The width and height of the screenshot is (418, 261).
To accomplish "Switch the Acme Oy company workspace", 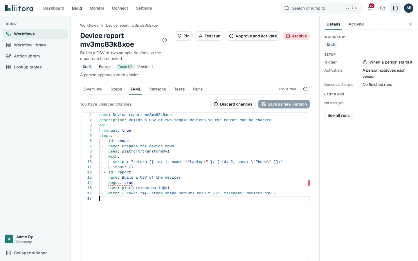I will (x=35, y=239).
